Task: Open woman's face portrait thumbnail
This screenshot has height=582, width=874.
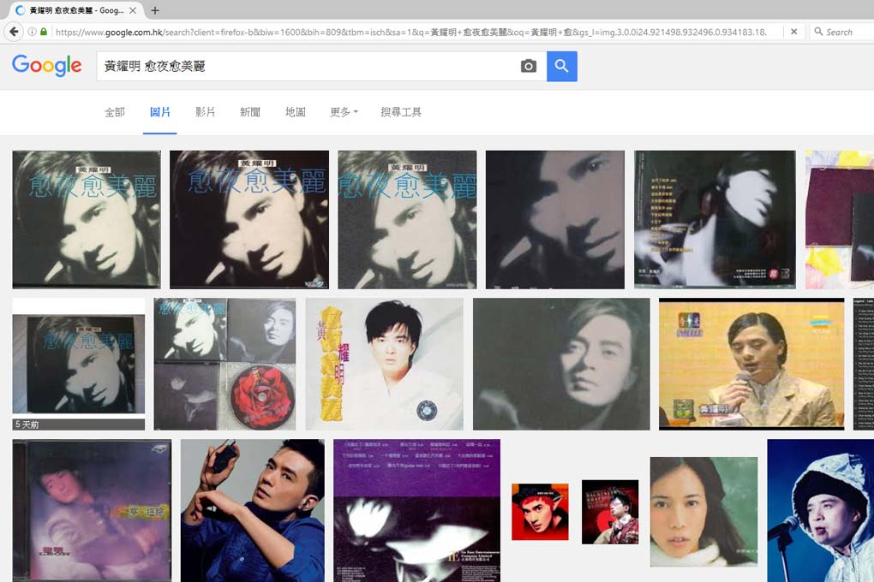Action: click(x=703, y=512)
